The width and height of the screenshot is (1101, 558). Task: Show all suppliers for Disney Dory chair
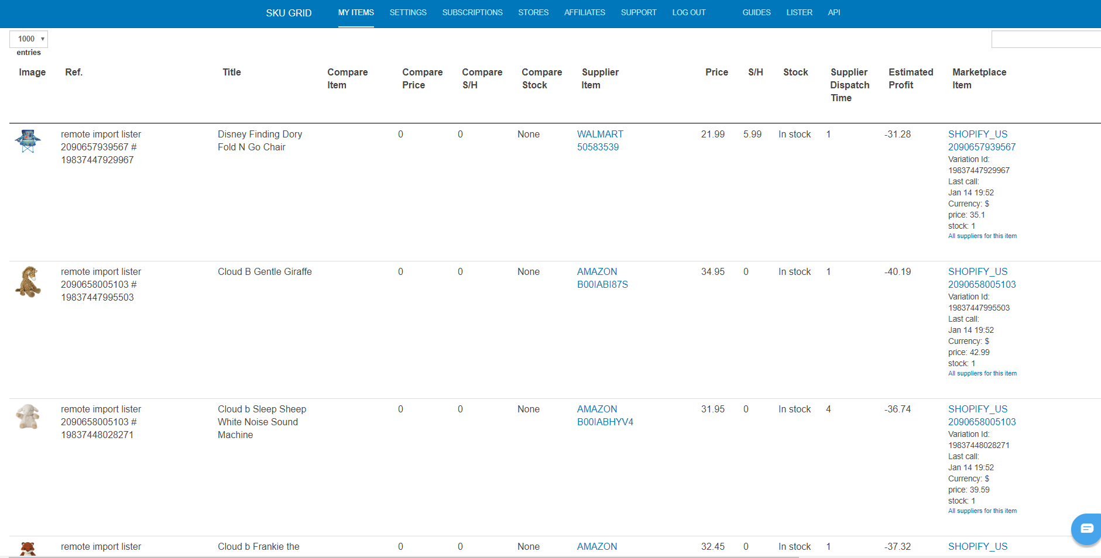982,236
